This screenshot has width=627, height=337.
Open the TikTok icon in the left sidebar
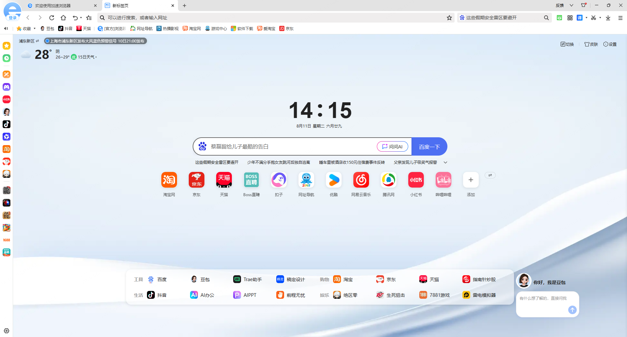pos(7,124)
